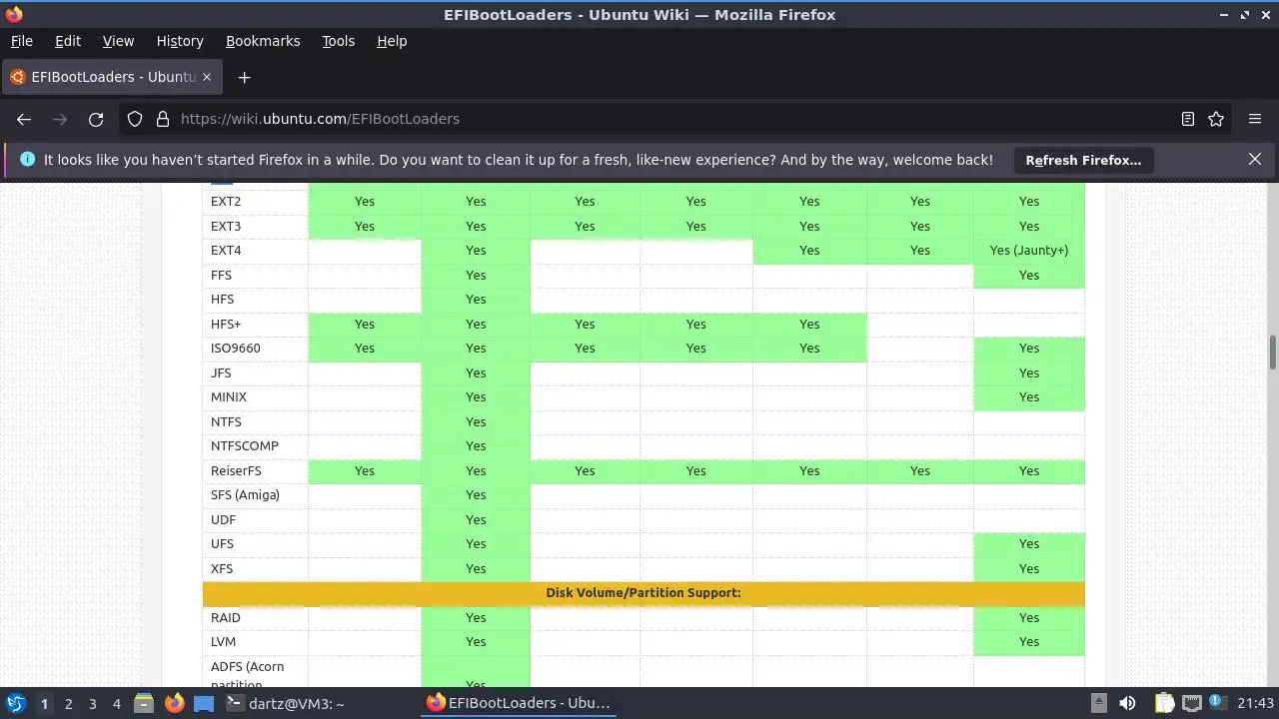
Task: Reload the current page
Action: pos(96,119)
